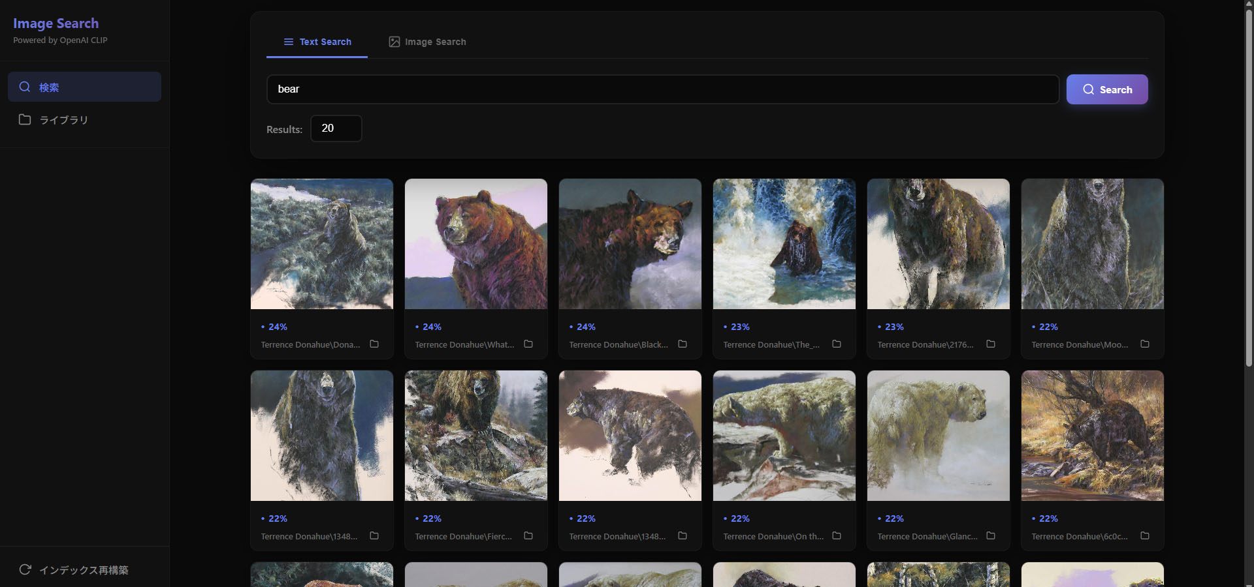Open folder for Terrence Donahue\What... result
Image resolution: width=1254 pixels, height=587 pixels.
click(x=528, y=344)
